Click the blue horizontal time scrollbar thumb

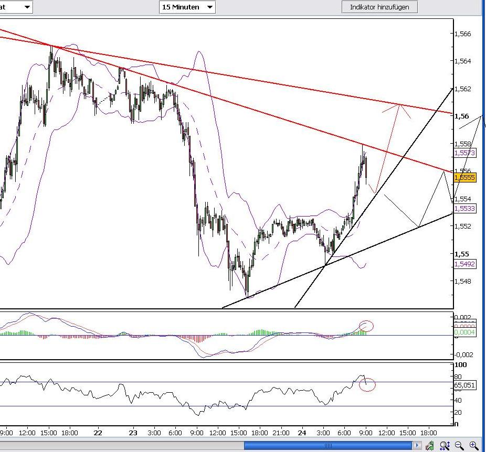tap(328, 446)
